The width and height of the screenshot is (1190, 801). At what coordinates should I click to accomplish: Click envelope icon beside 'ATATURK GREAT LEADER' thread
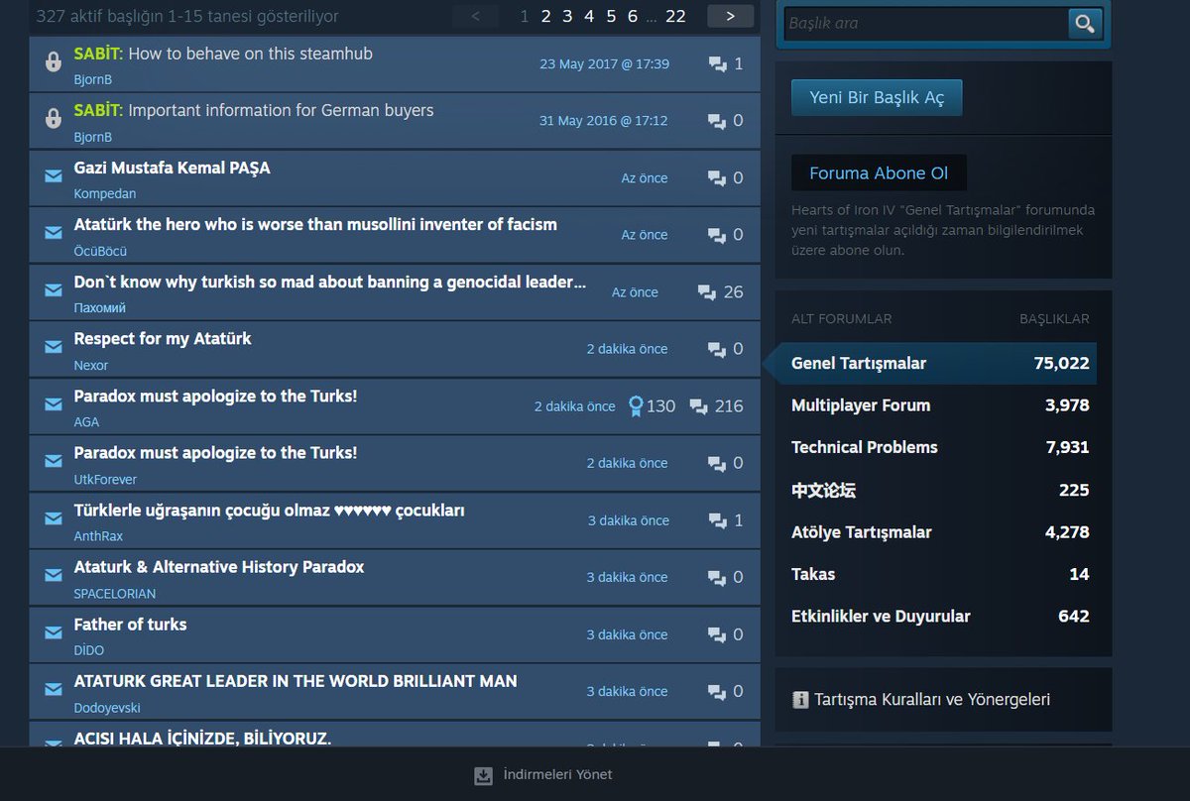pyautogui.click(x=54, y=690)
